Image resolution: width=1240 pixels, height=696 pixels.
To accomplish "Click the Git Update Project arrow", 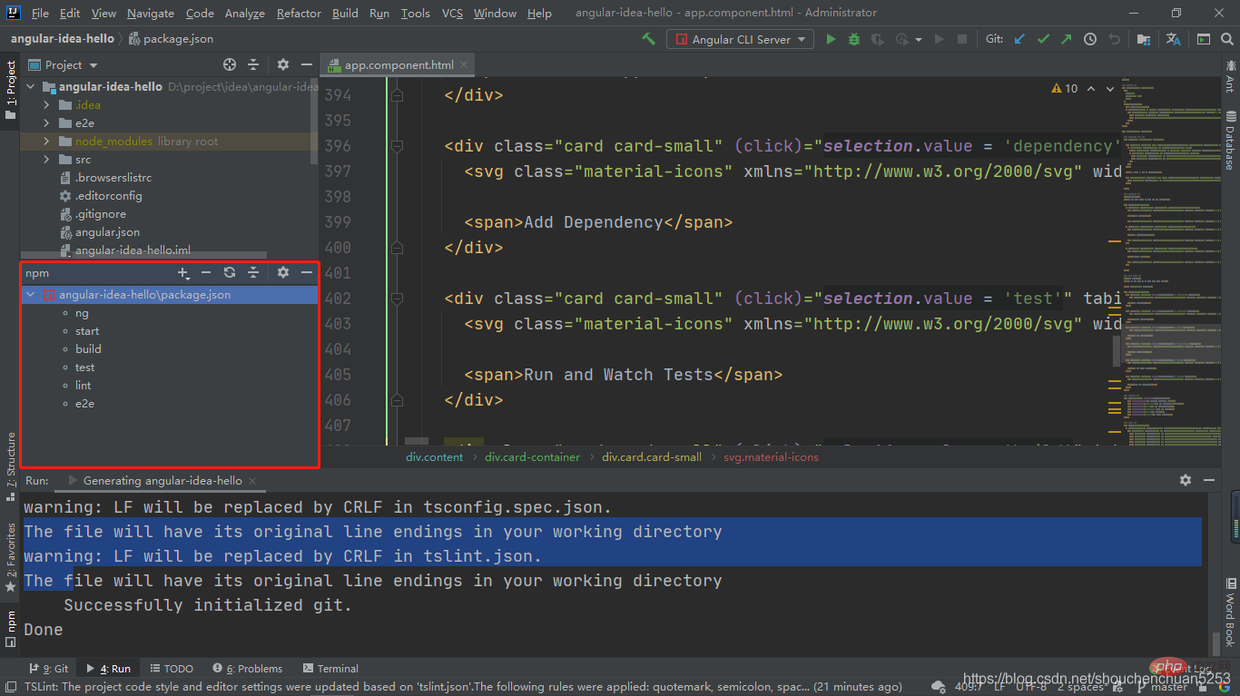I will 1019,39.
